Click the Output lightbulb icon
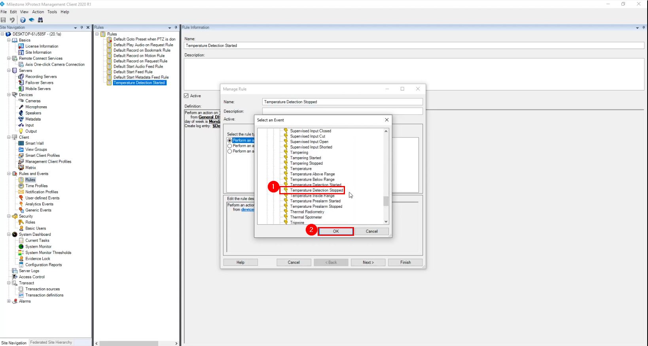This screenshot has width=648, height=346. pos(21,131)
